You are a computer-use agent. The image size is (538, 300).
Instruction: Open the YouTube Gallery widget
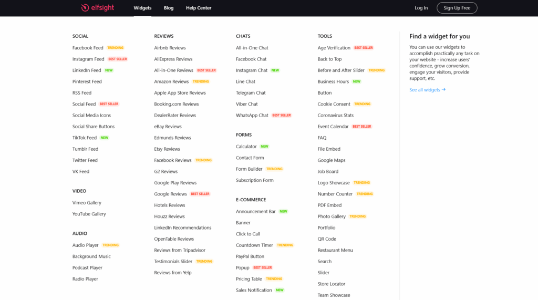pyautogui.click(x=89, y=214)
